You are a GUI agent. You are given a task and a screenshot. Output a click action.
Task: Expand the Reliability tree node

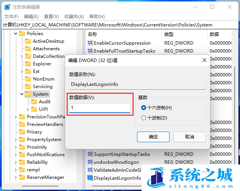click(16, 162)
